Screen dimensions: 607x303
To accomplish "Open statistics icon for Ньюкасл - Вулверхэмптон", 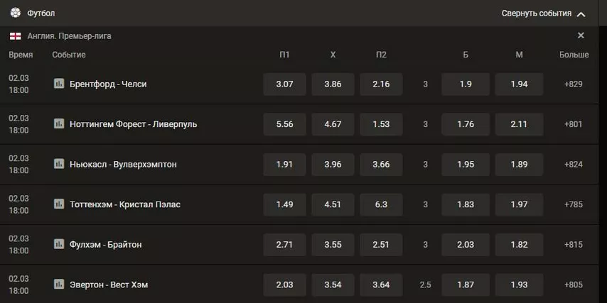I will pyautogui.click(x=59, y=164).
